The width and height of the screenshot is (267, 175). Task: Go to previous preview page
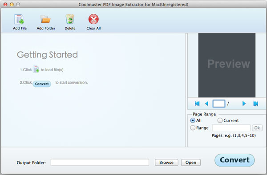tap(207, 104)
